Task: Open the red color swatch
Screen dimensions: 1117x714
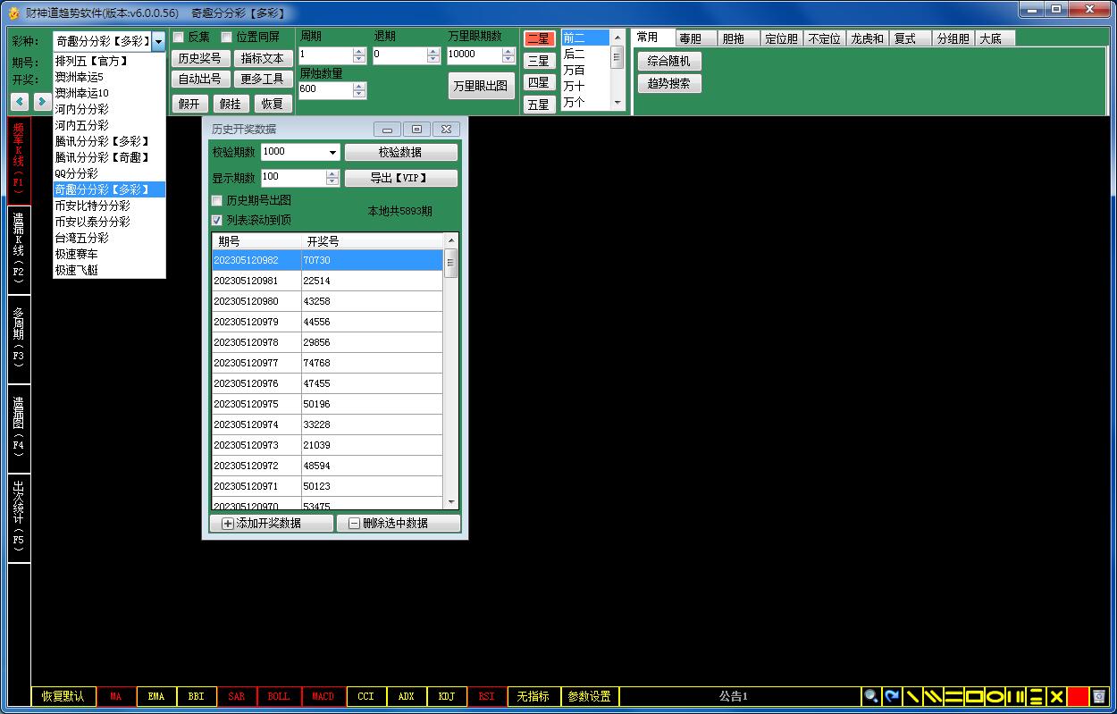Action: tap(1078, 696)
